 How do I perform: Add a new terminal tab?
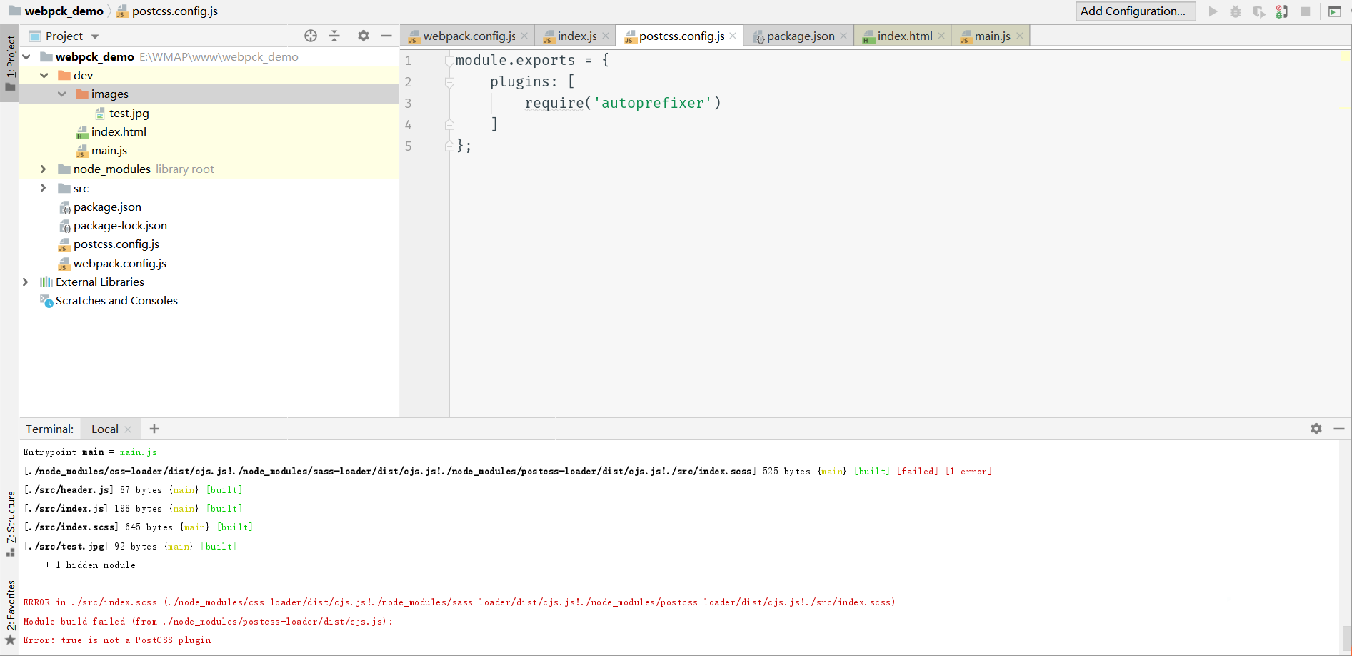[x=154, y=429]
